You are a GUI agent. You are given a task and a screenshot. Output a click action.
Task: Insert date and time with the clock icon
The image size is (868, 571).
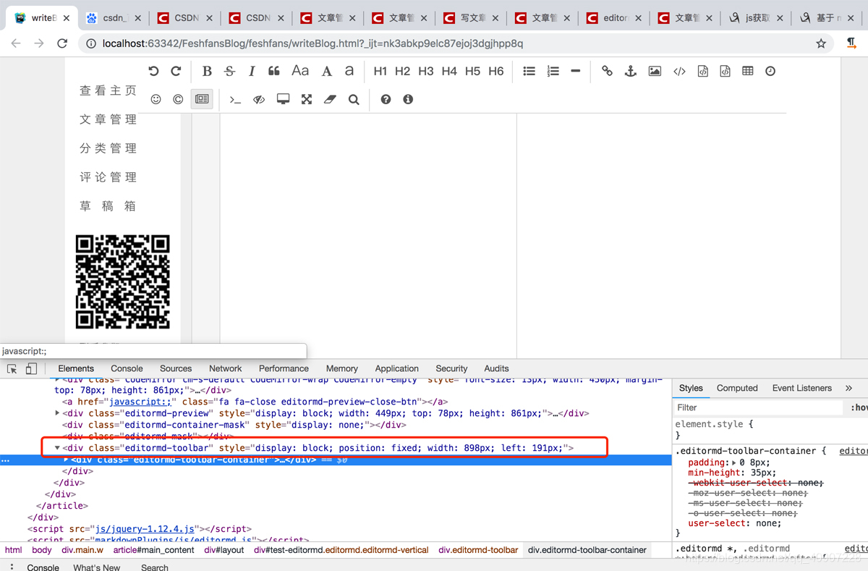point(770,71)
